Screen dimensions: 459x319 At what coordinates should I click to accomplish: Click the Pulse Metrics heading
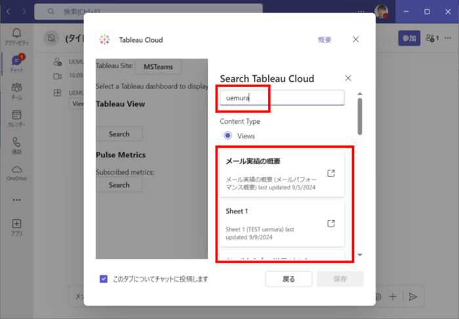(121, 155)
